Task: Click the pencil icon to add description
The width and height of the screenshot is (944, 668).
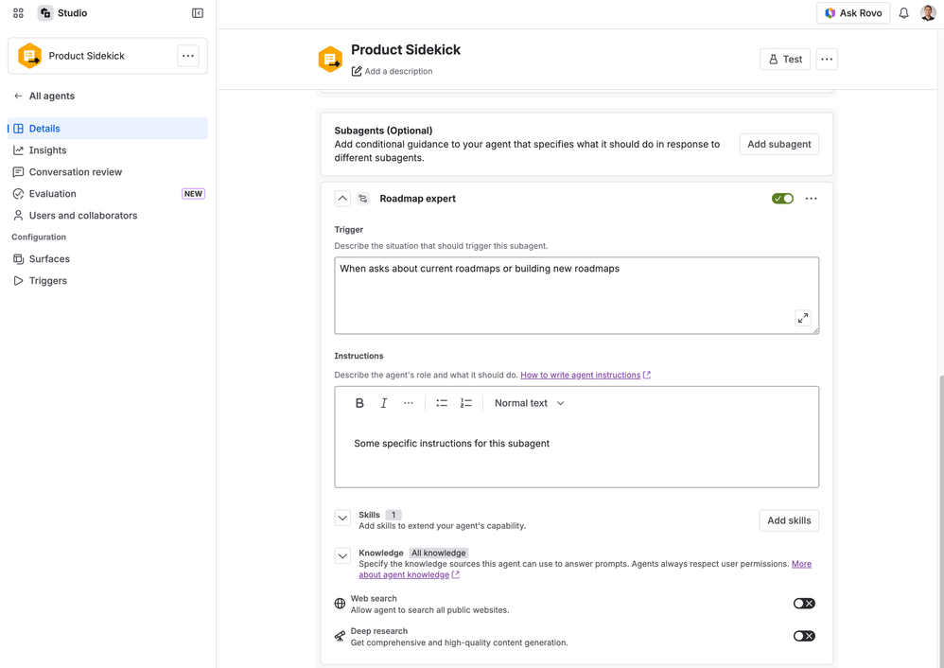Action: coord(357,71)
